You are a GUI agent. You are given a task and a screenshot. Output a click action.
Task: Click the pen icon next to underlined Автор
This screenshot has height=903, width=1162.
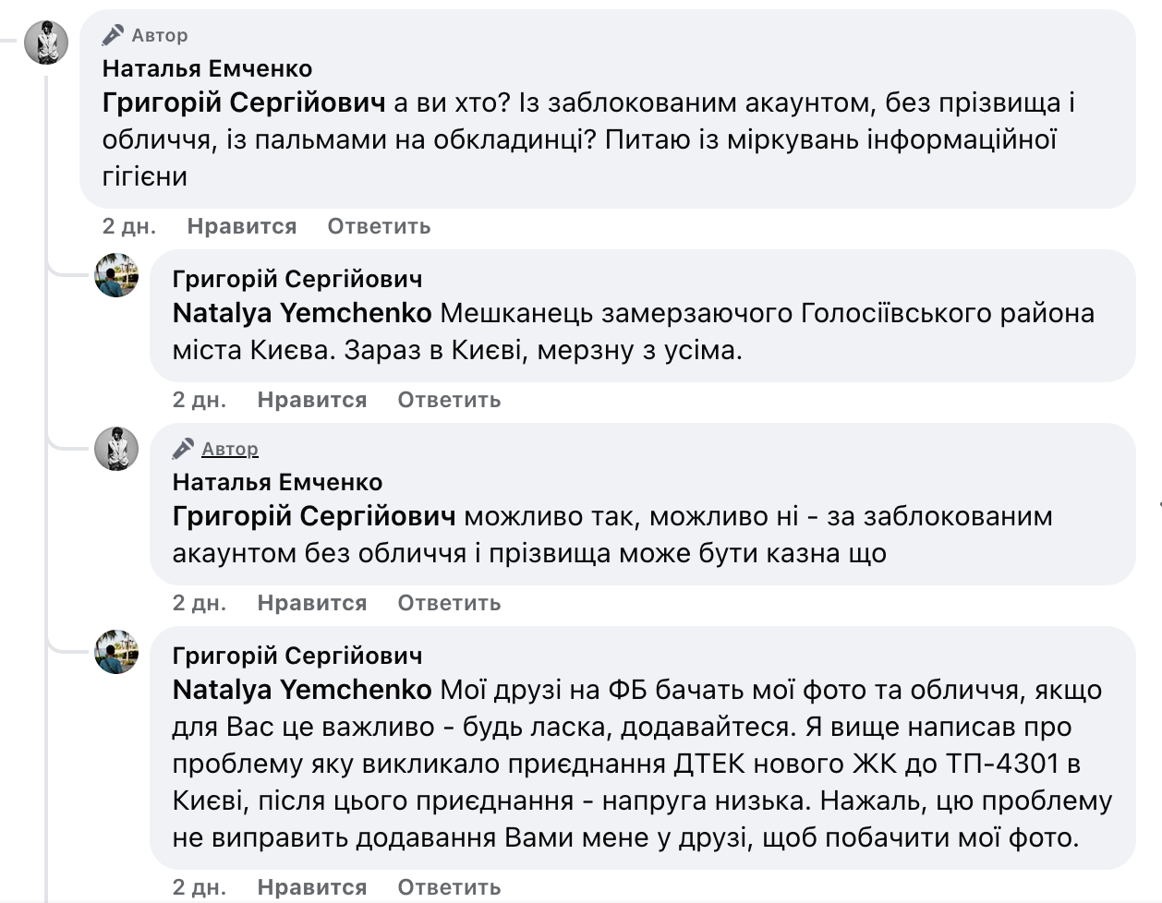pos(183,449)
